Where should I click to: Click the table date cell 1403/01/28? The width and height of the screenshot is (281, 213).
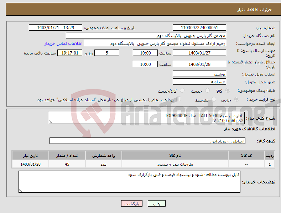31,164
